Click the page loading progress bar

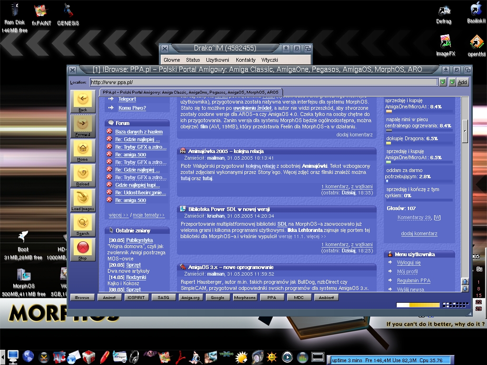coord(418,305)
